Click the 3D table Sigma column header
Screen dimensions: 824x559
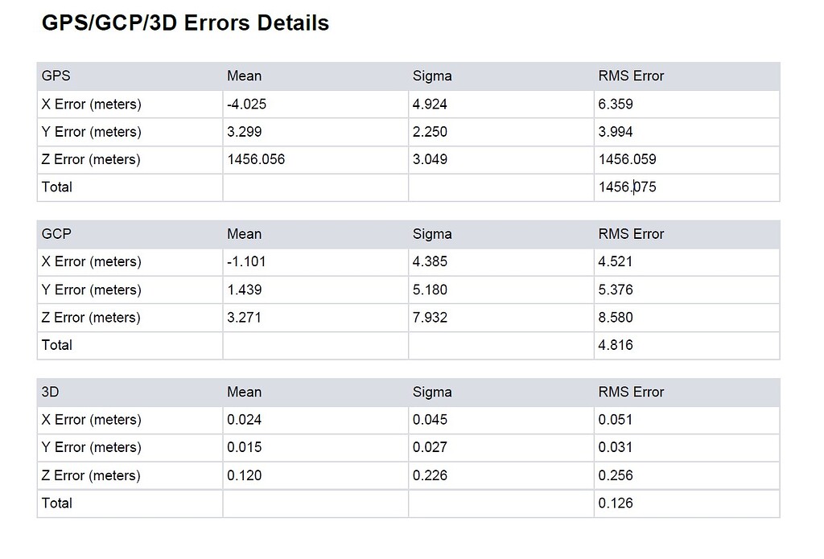point(432,392)
